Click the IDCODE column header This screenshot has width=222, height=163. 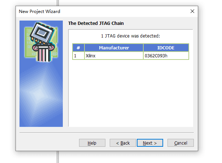click(x=166, y=48)
